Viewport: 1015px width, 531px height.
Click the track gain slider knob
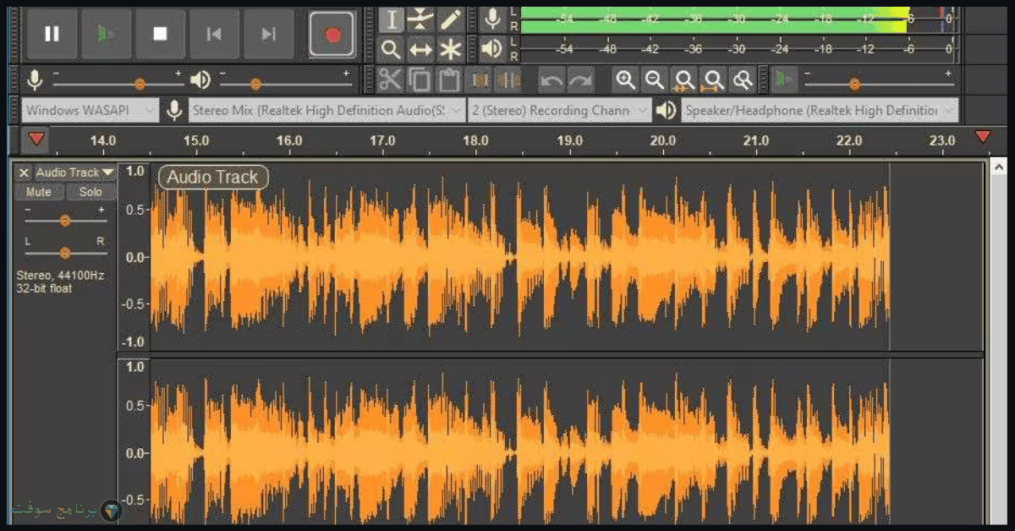pos(65,221)
